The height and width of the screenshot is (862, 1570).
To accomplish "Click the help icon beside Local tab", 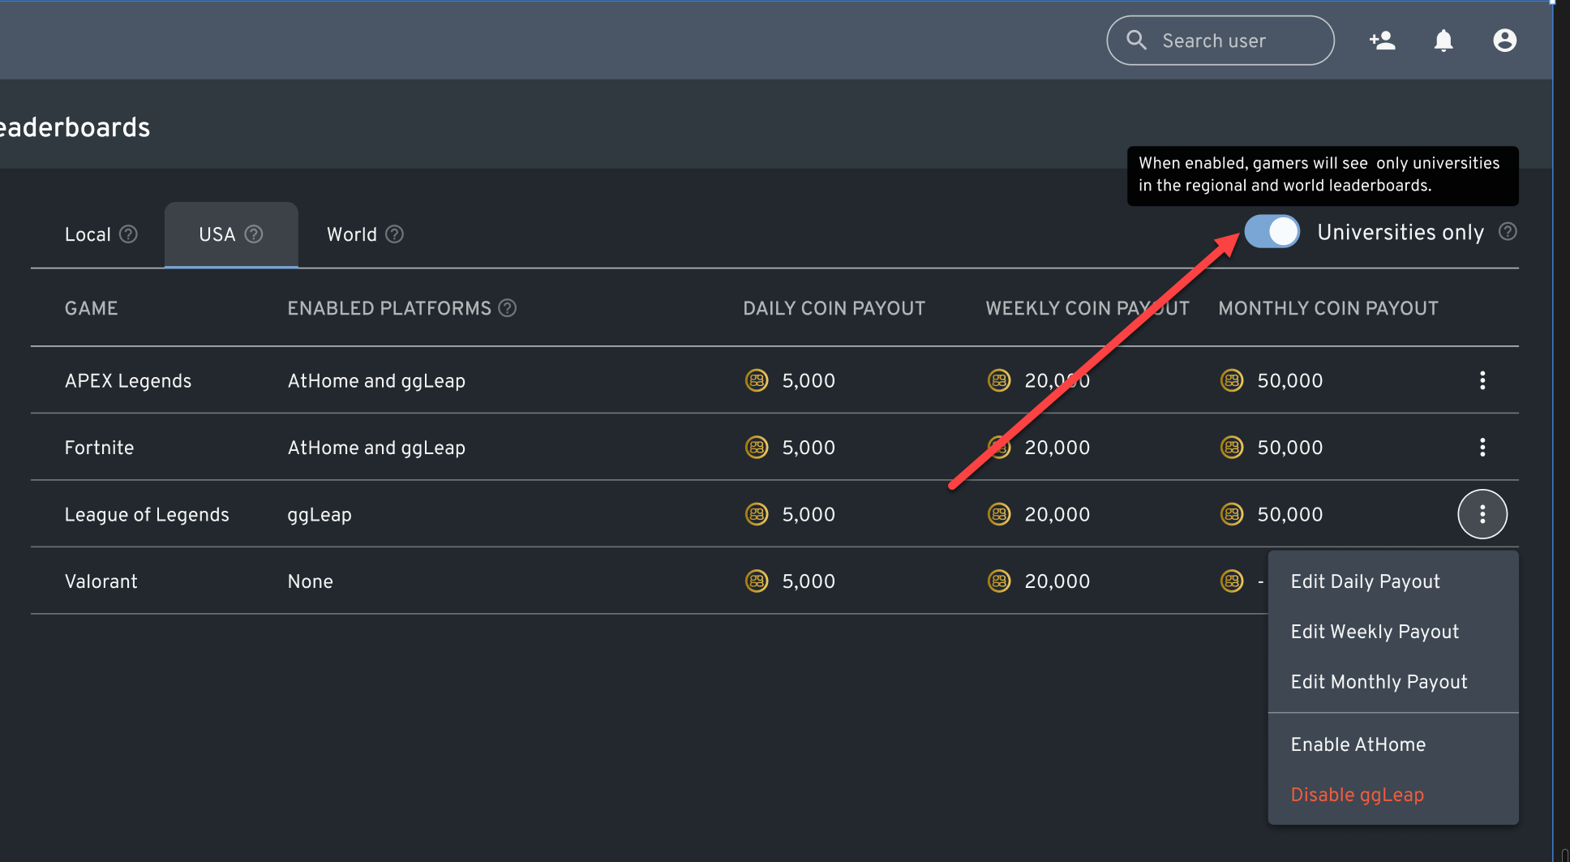I will [128, 234].
